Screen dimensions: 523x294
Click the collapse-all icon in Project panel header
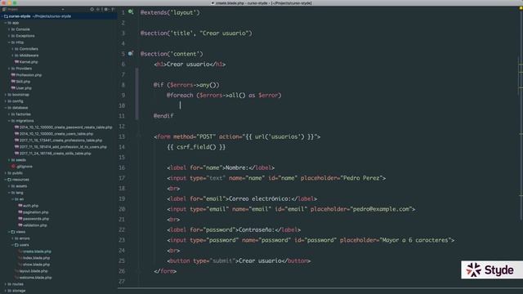98,9
